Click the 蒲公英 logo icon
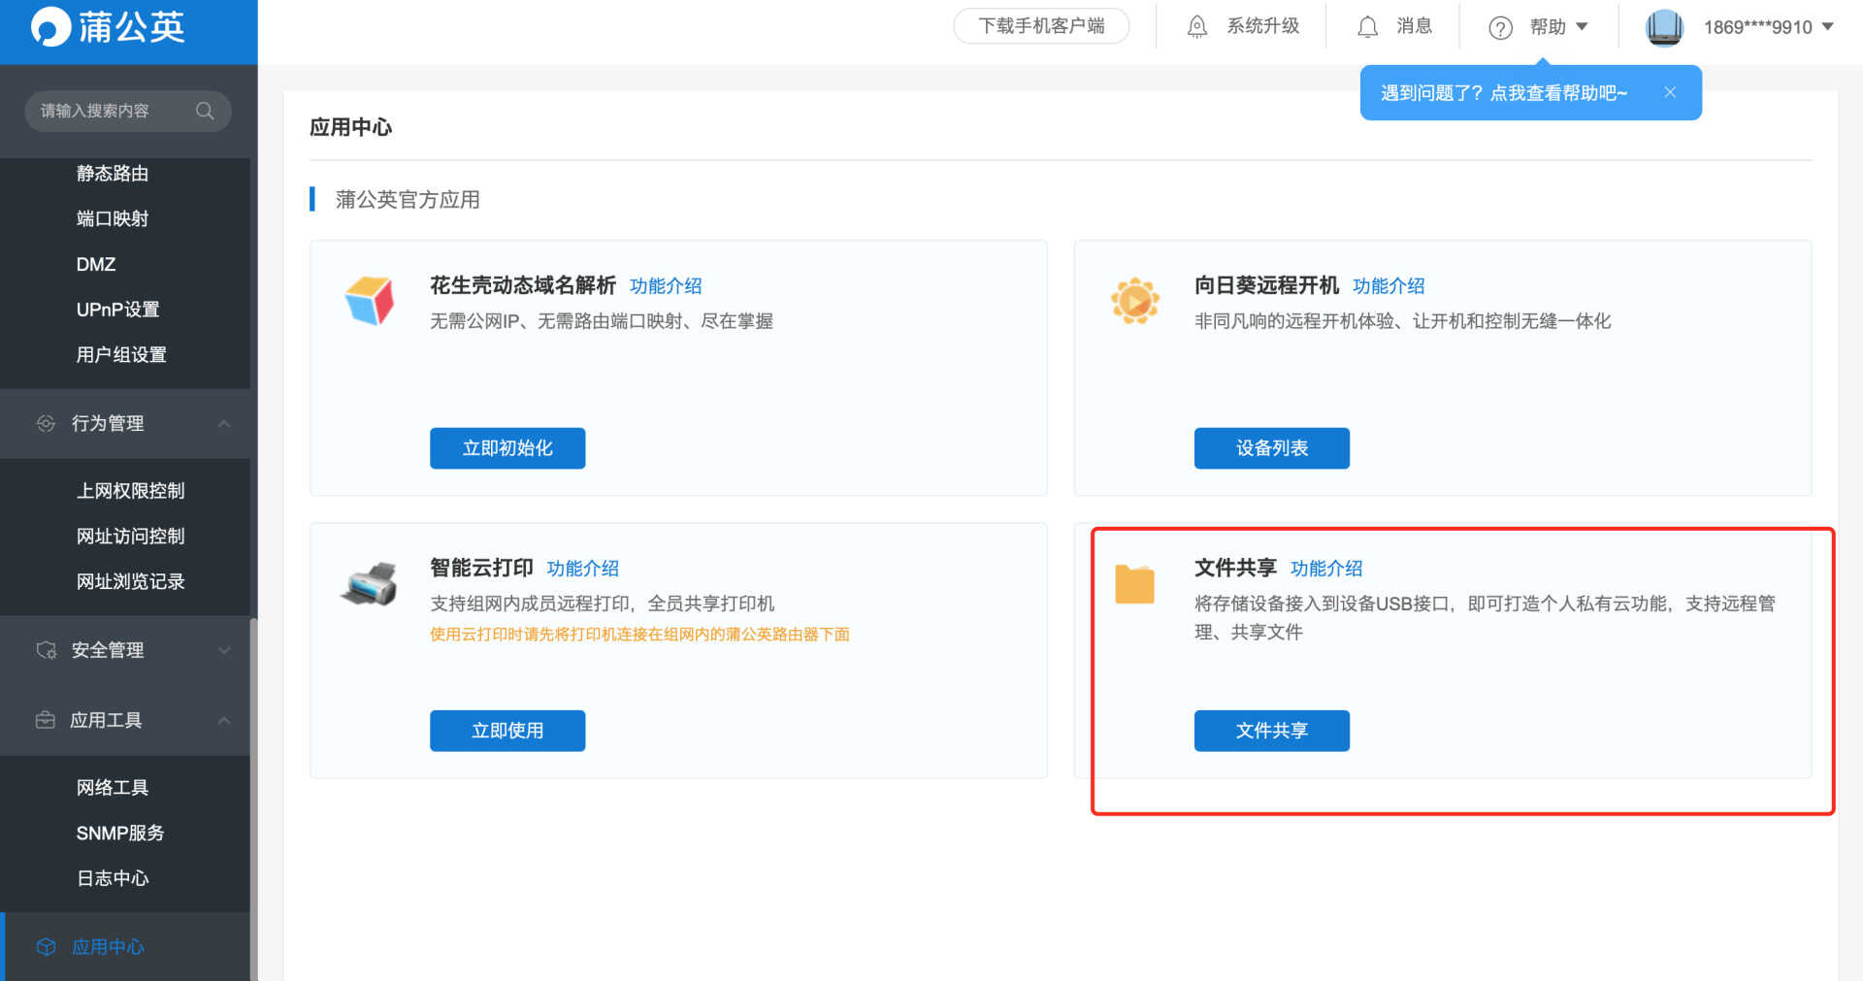 click(50, 27)
